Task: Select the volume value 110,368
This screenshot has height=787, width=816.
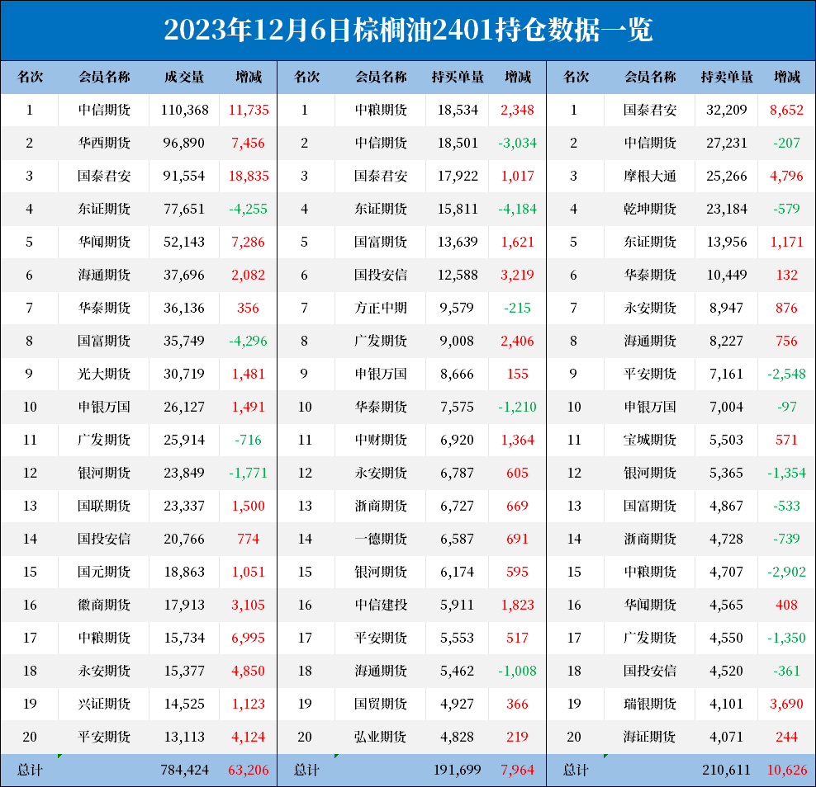Action: (185, 110)
